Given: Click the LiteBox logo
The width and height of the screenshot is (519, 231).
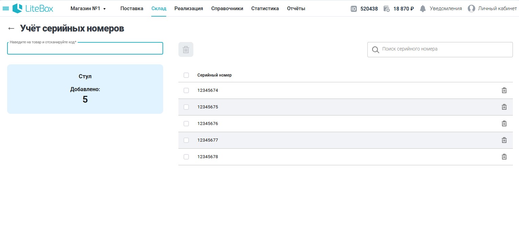Looking at the screenshot, I should 33,8.
